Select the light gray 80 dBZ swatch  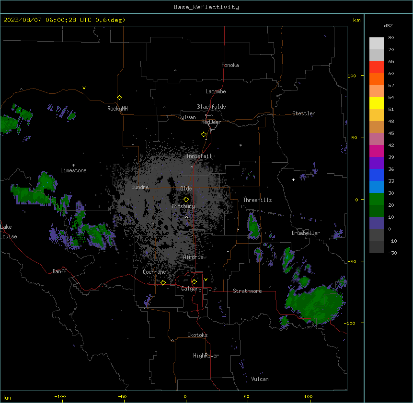coord(377,44)
